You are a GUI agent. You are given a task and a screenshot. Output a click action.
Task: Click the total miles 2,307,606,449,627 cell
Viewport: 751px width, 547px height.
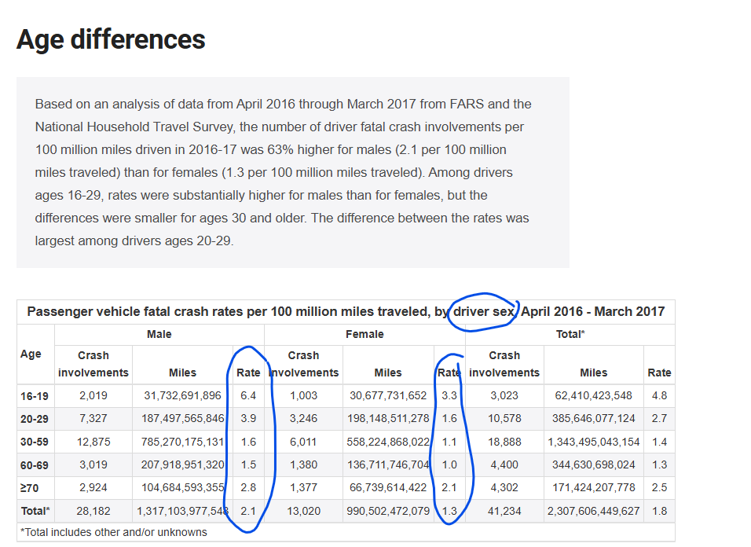coord(593,512)
